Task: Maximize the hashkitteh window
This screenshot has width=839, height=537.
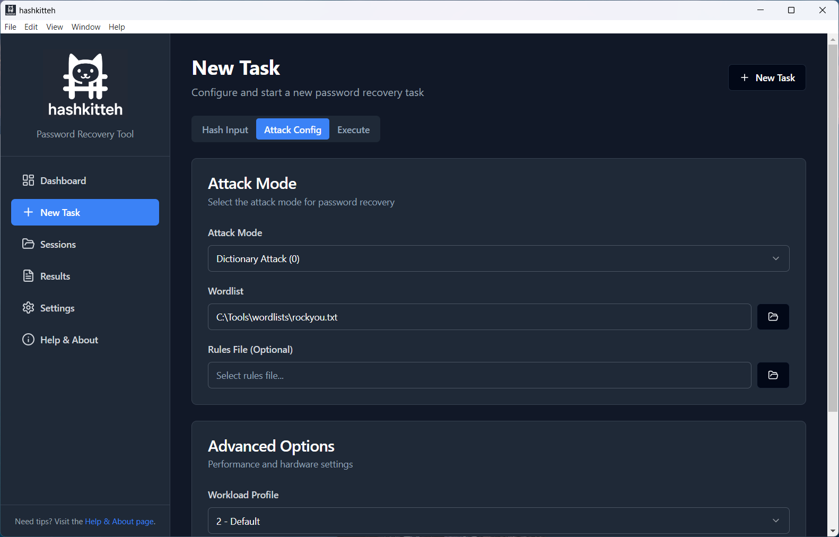Action: (x=791, y=10)
